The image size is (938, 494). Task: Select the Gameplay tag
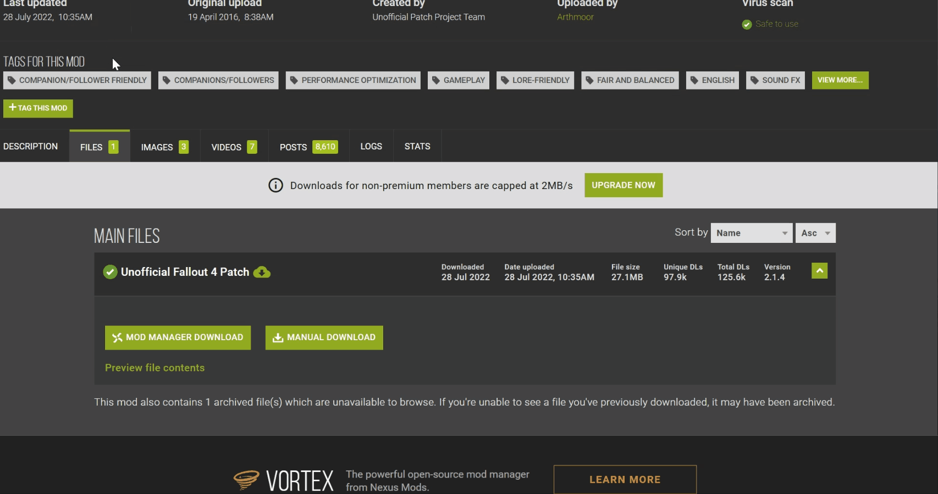[x=459, y=80]
